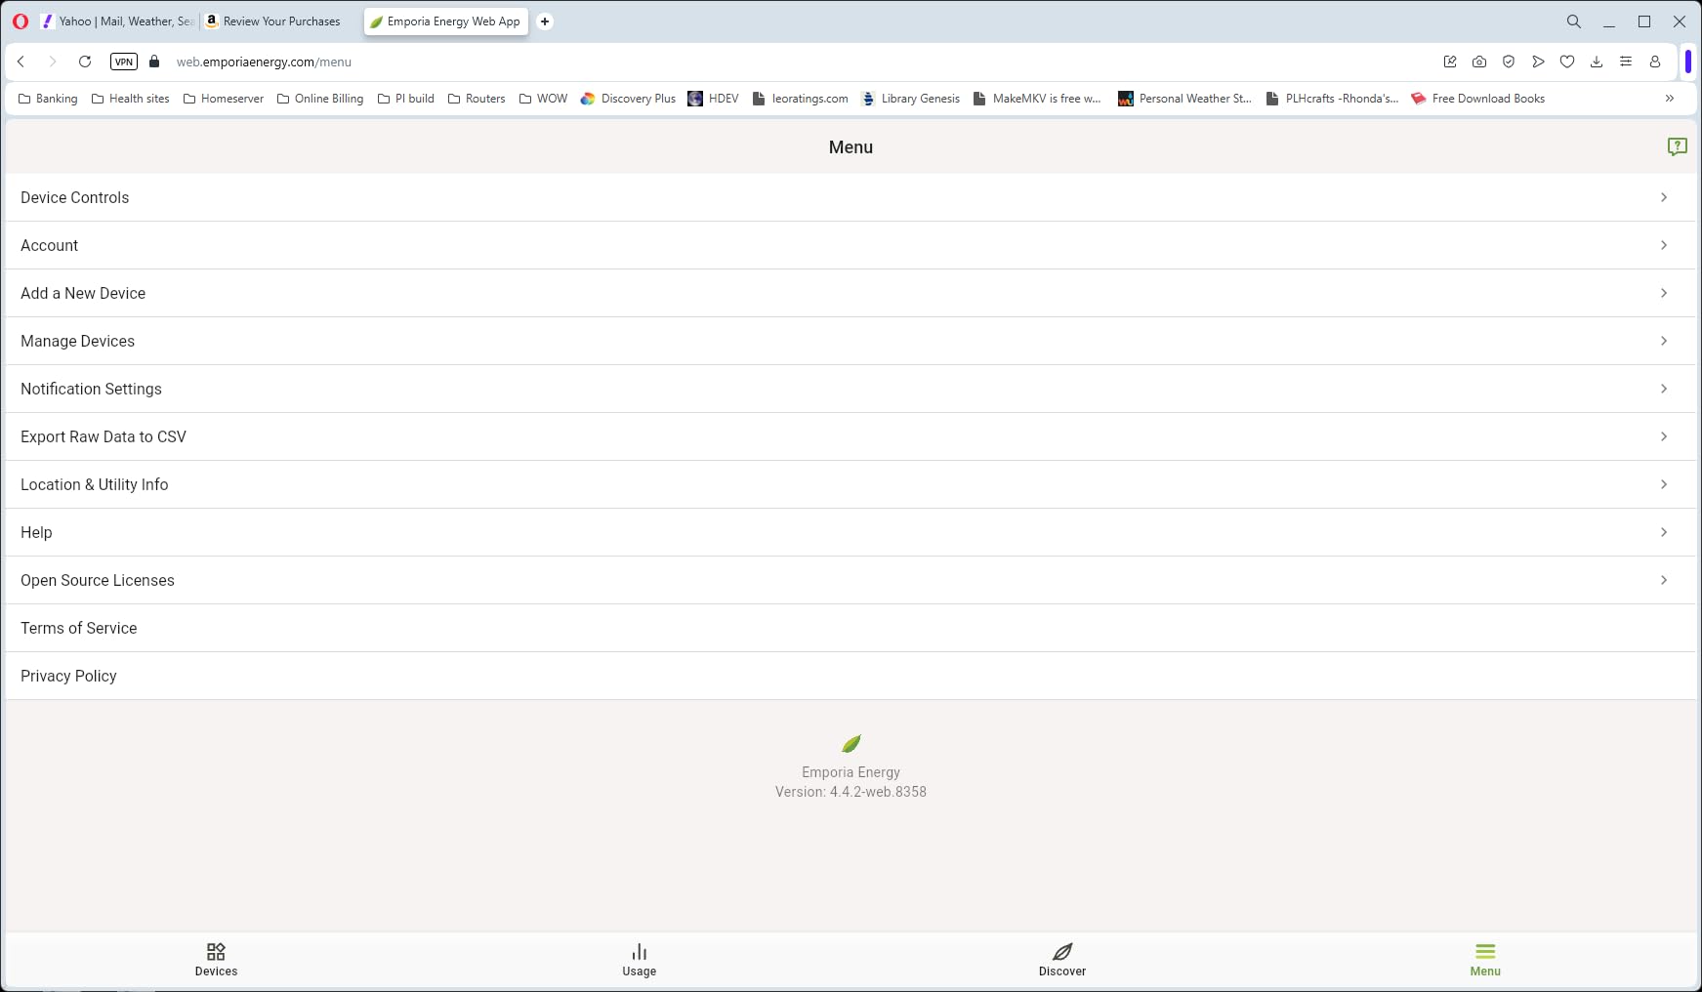Open the Discovery Plus bookmark

click(628, 99)
